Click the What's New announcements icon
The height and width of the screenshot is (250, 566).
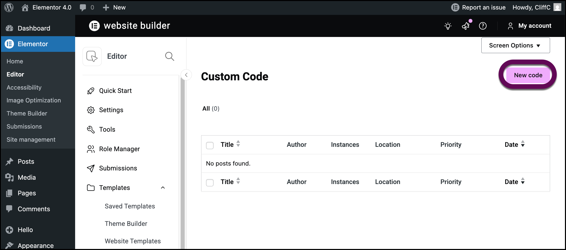[466, 26]
